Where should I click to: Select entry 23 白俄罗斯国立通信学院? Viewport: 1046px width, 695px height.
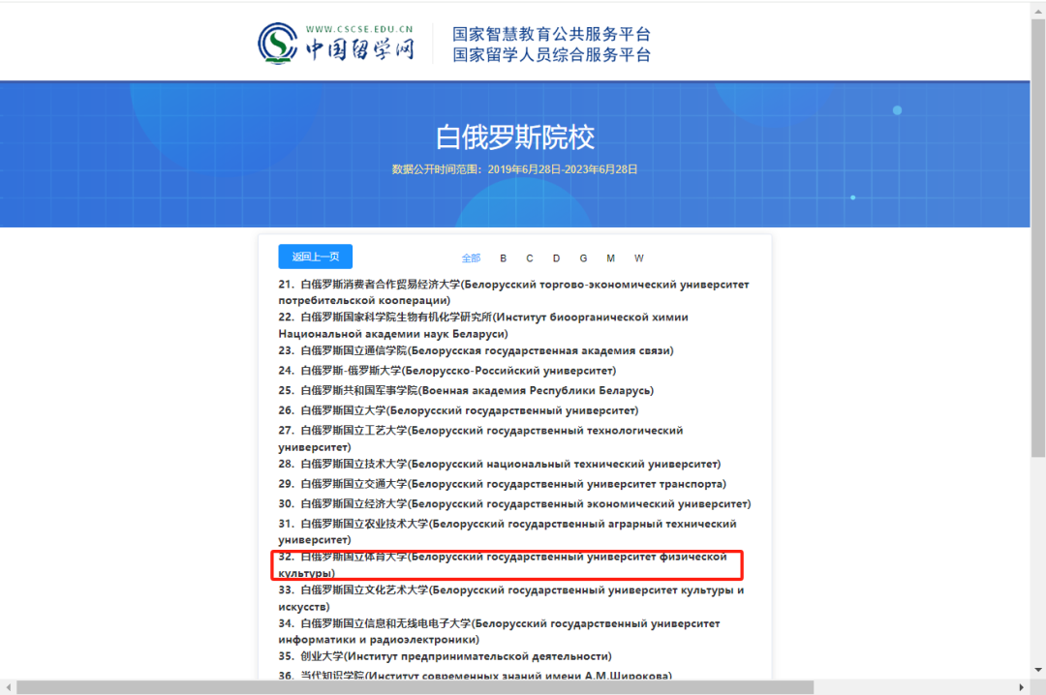click(477, 350)
